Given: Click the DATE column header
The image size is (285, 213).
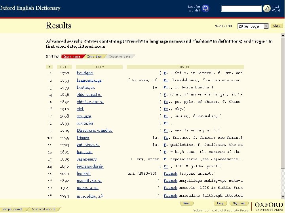Looking at the screenshot, I should coord(65,67).
